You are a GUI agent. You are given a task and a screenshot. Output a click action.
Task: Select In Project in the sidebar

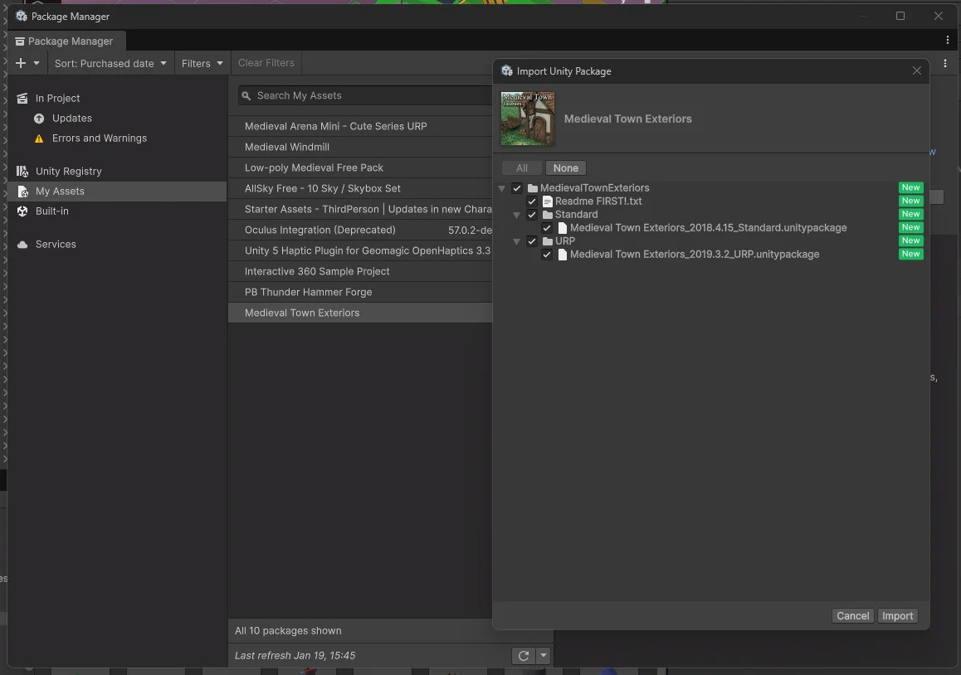[57, 98]
